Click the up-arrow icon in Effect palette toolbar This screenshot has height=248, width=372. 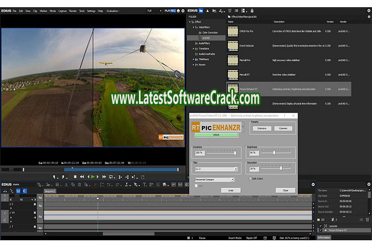coord(208,11)
